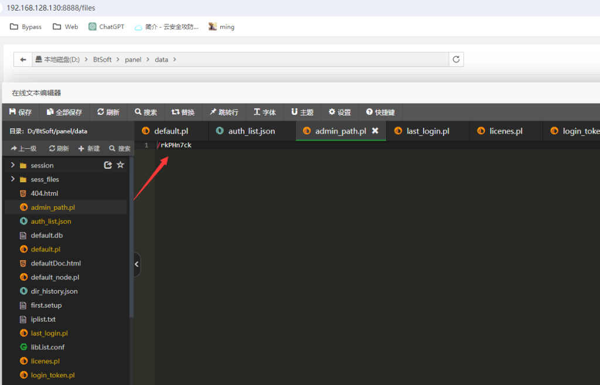Close the admin_path.pl tab

(x=375, y=131)
